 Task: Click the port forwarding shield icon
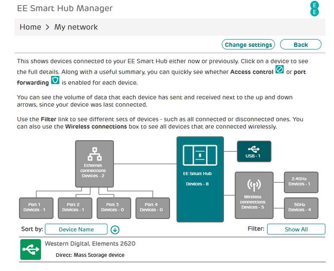[55, 80]
